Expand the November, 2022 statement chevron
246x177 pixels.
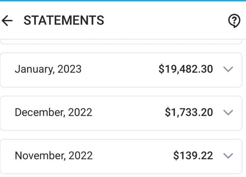point(228,156)
